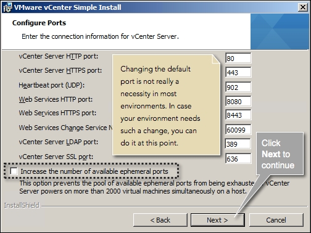Cancel the vCenter installation
Screen dimensions: 311x233
(276, 220)
